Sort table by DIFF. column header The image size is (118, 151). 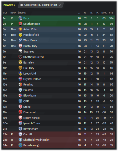(x=104, y=13)
